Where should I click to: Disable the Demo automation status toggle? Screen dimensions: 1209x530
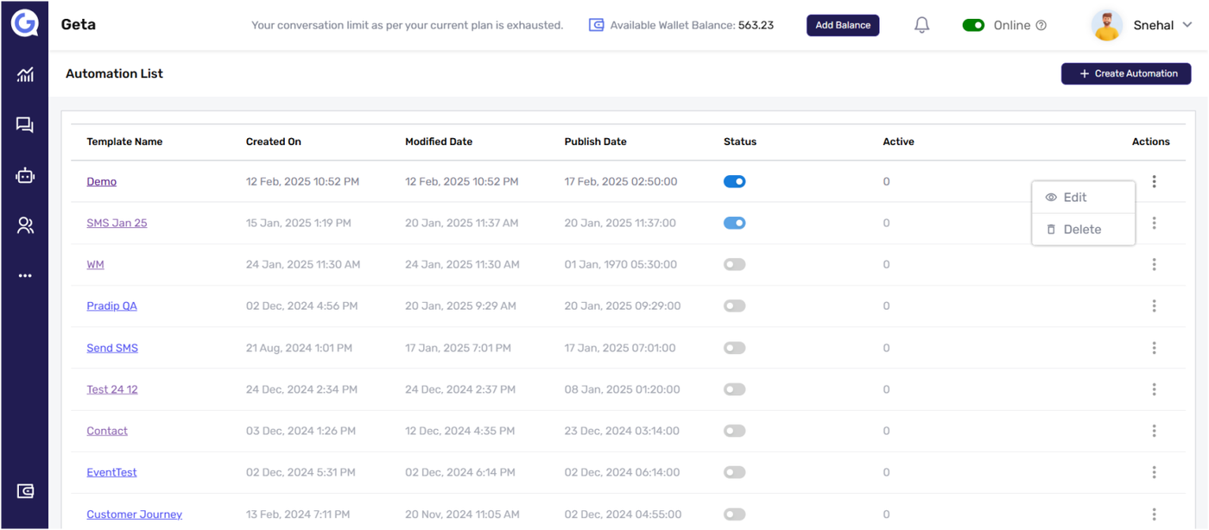click(x=734, y=181)
